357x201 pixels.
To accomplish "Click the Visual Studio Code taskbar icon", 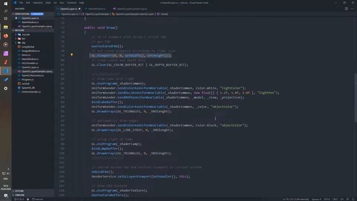I will (6, 71).
